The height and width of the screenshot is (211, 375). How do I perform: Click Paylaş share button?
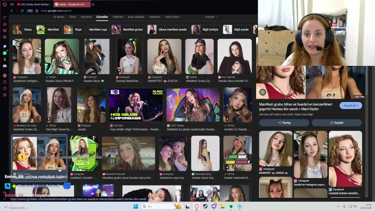pos(284,123)
